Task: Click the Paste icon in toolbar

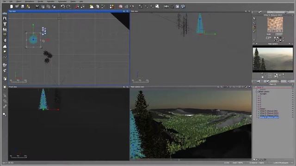Action: (48, 6)
